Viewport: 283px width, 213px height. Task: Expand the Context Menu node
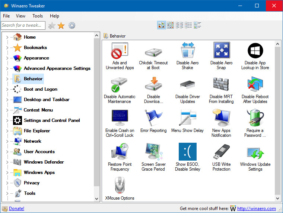pyautogui.click(x=7, y=110)
